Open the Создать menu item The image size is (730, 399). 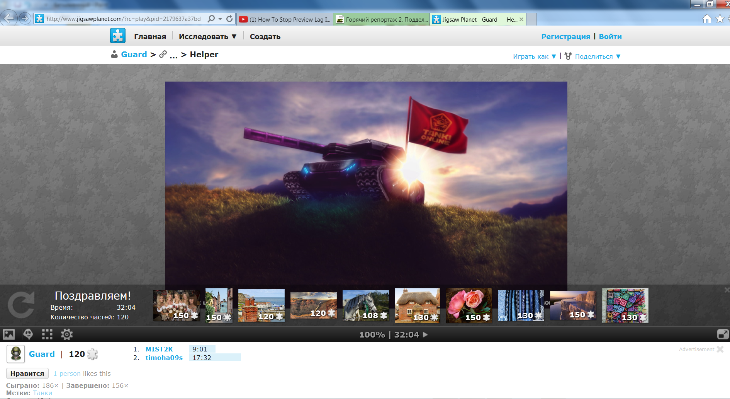click(x=265, y=36)
